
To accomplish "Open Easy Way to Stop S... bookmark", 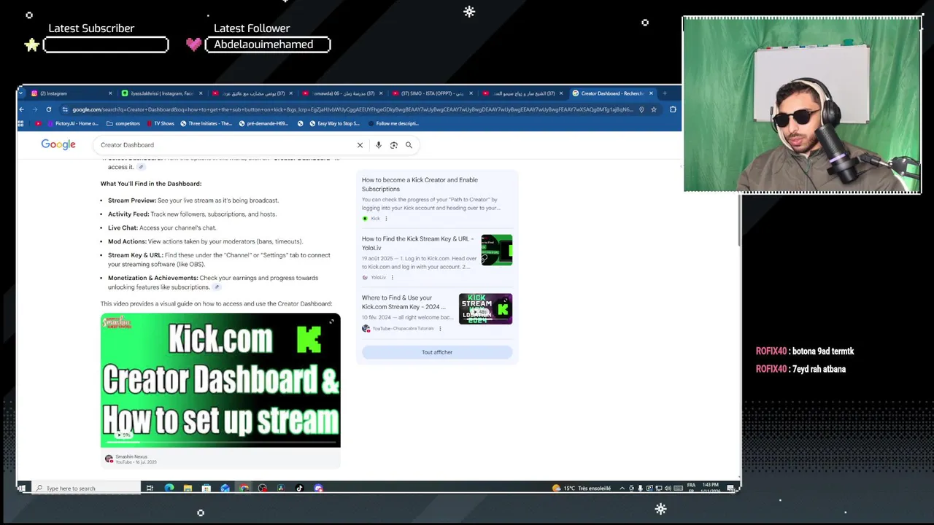I will pyautogui.click(x=335, y=123).
